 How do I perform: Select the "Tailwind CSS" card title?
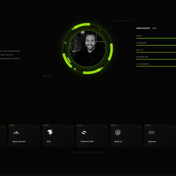[87, 141]
